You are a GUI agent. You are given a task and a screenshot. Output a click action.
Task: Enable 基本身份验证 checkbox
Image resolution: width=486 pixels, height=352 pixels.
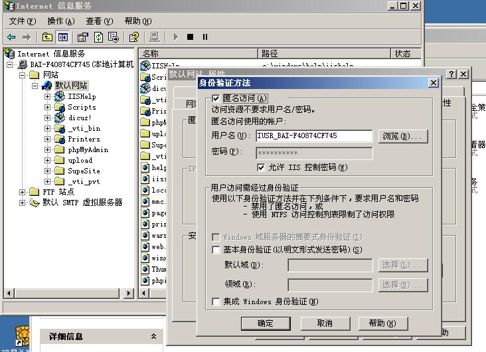(x=216, y=250)
